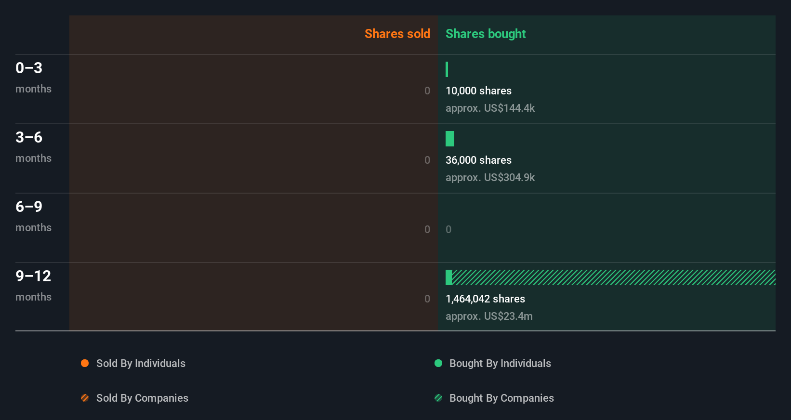Click the 1,464,042 shares value

485,299
